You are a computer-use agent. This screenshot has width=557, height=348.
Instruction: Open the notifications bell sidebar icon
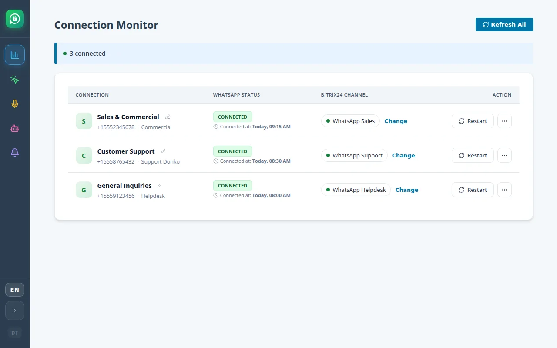tap(15, 152)
